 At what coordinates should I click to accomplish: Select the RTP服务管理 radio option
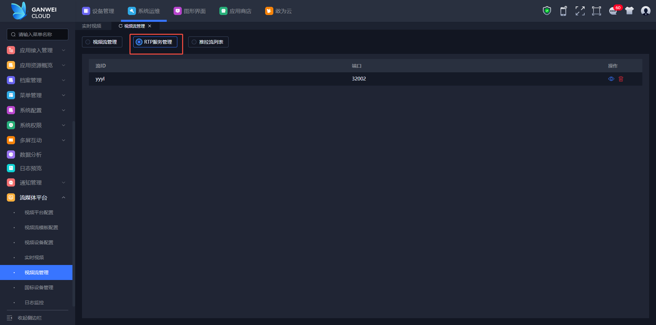pyautogui.click(x=155, y=42)
